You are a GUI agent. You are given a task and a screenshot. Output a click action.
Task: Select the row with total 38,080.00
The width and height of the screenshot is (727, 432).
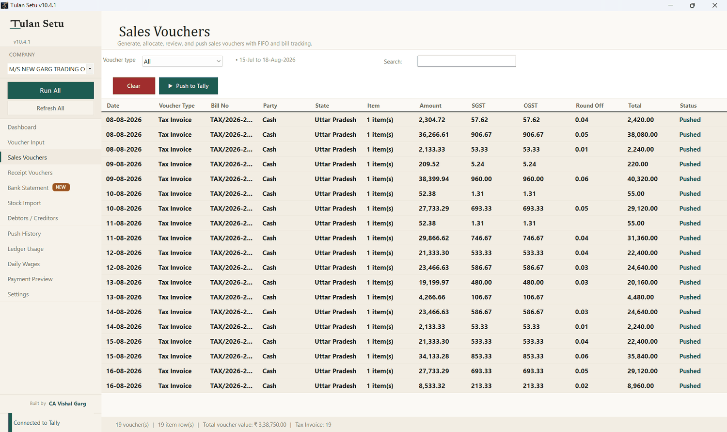click(x=414, y=134)
